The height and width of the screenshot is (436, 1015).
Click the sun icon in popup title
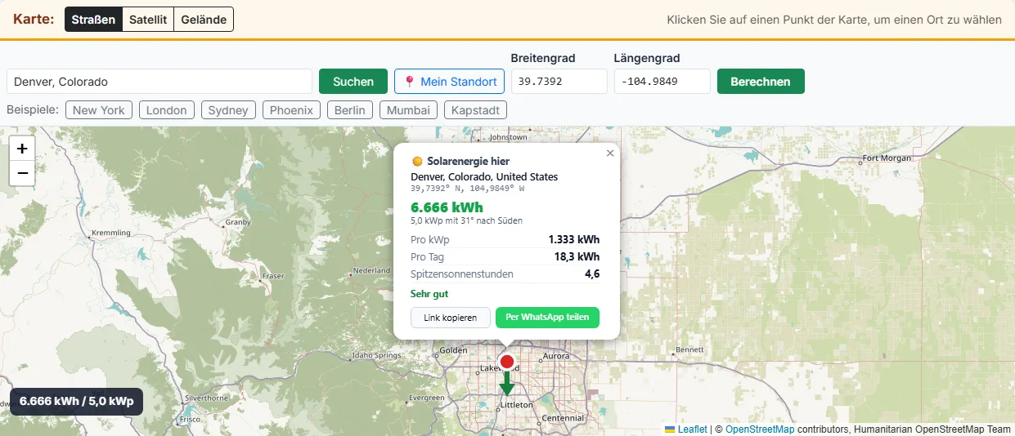pos(417,162)
